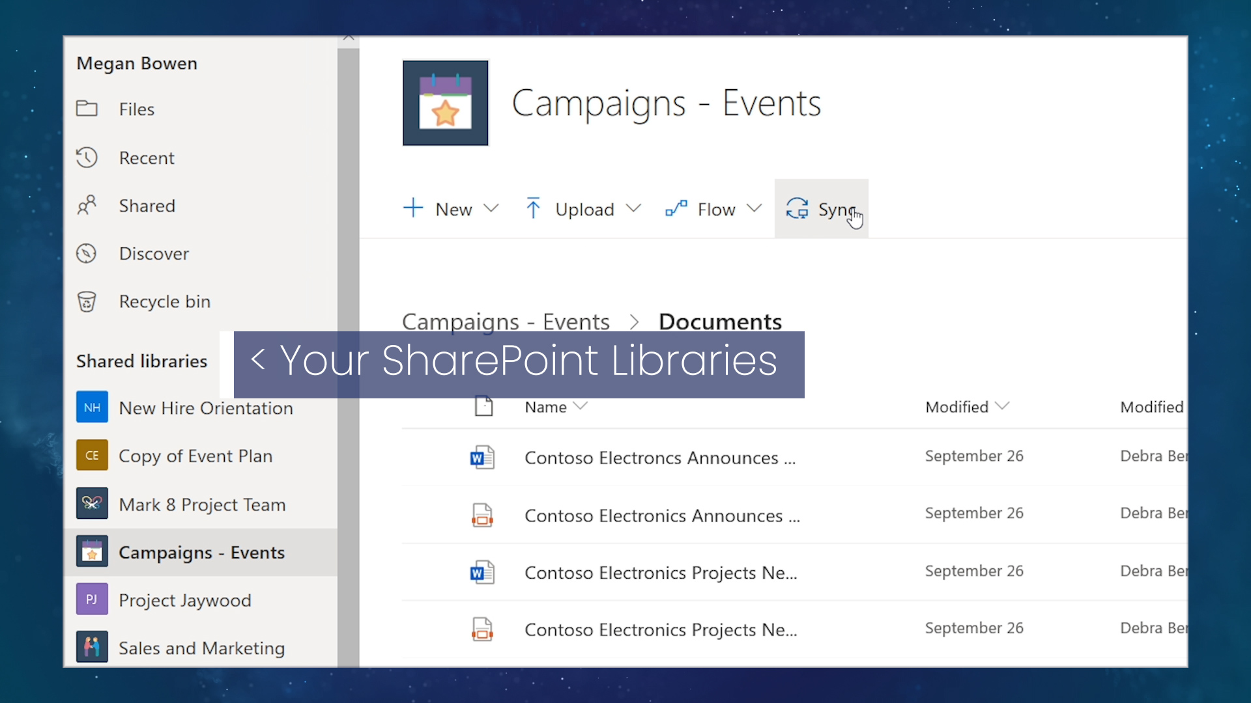
Task: Click the file type column header icon
Action: (x=483, y=406)
